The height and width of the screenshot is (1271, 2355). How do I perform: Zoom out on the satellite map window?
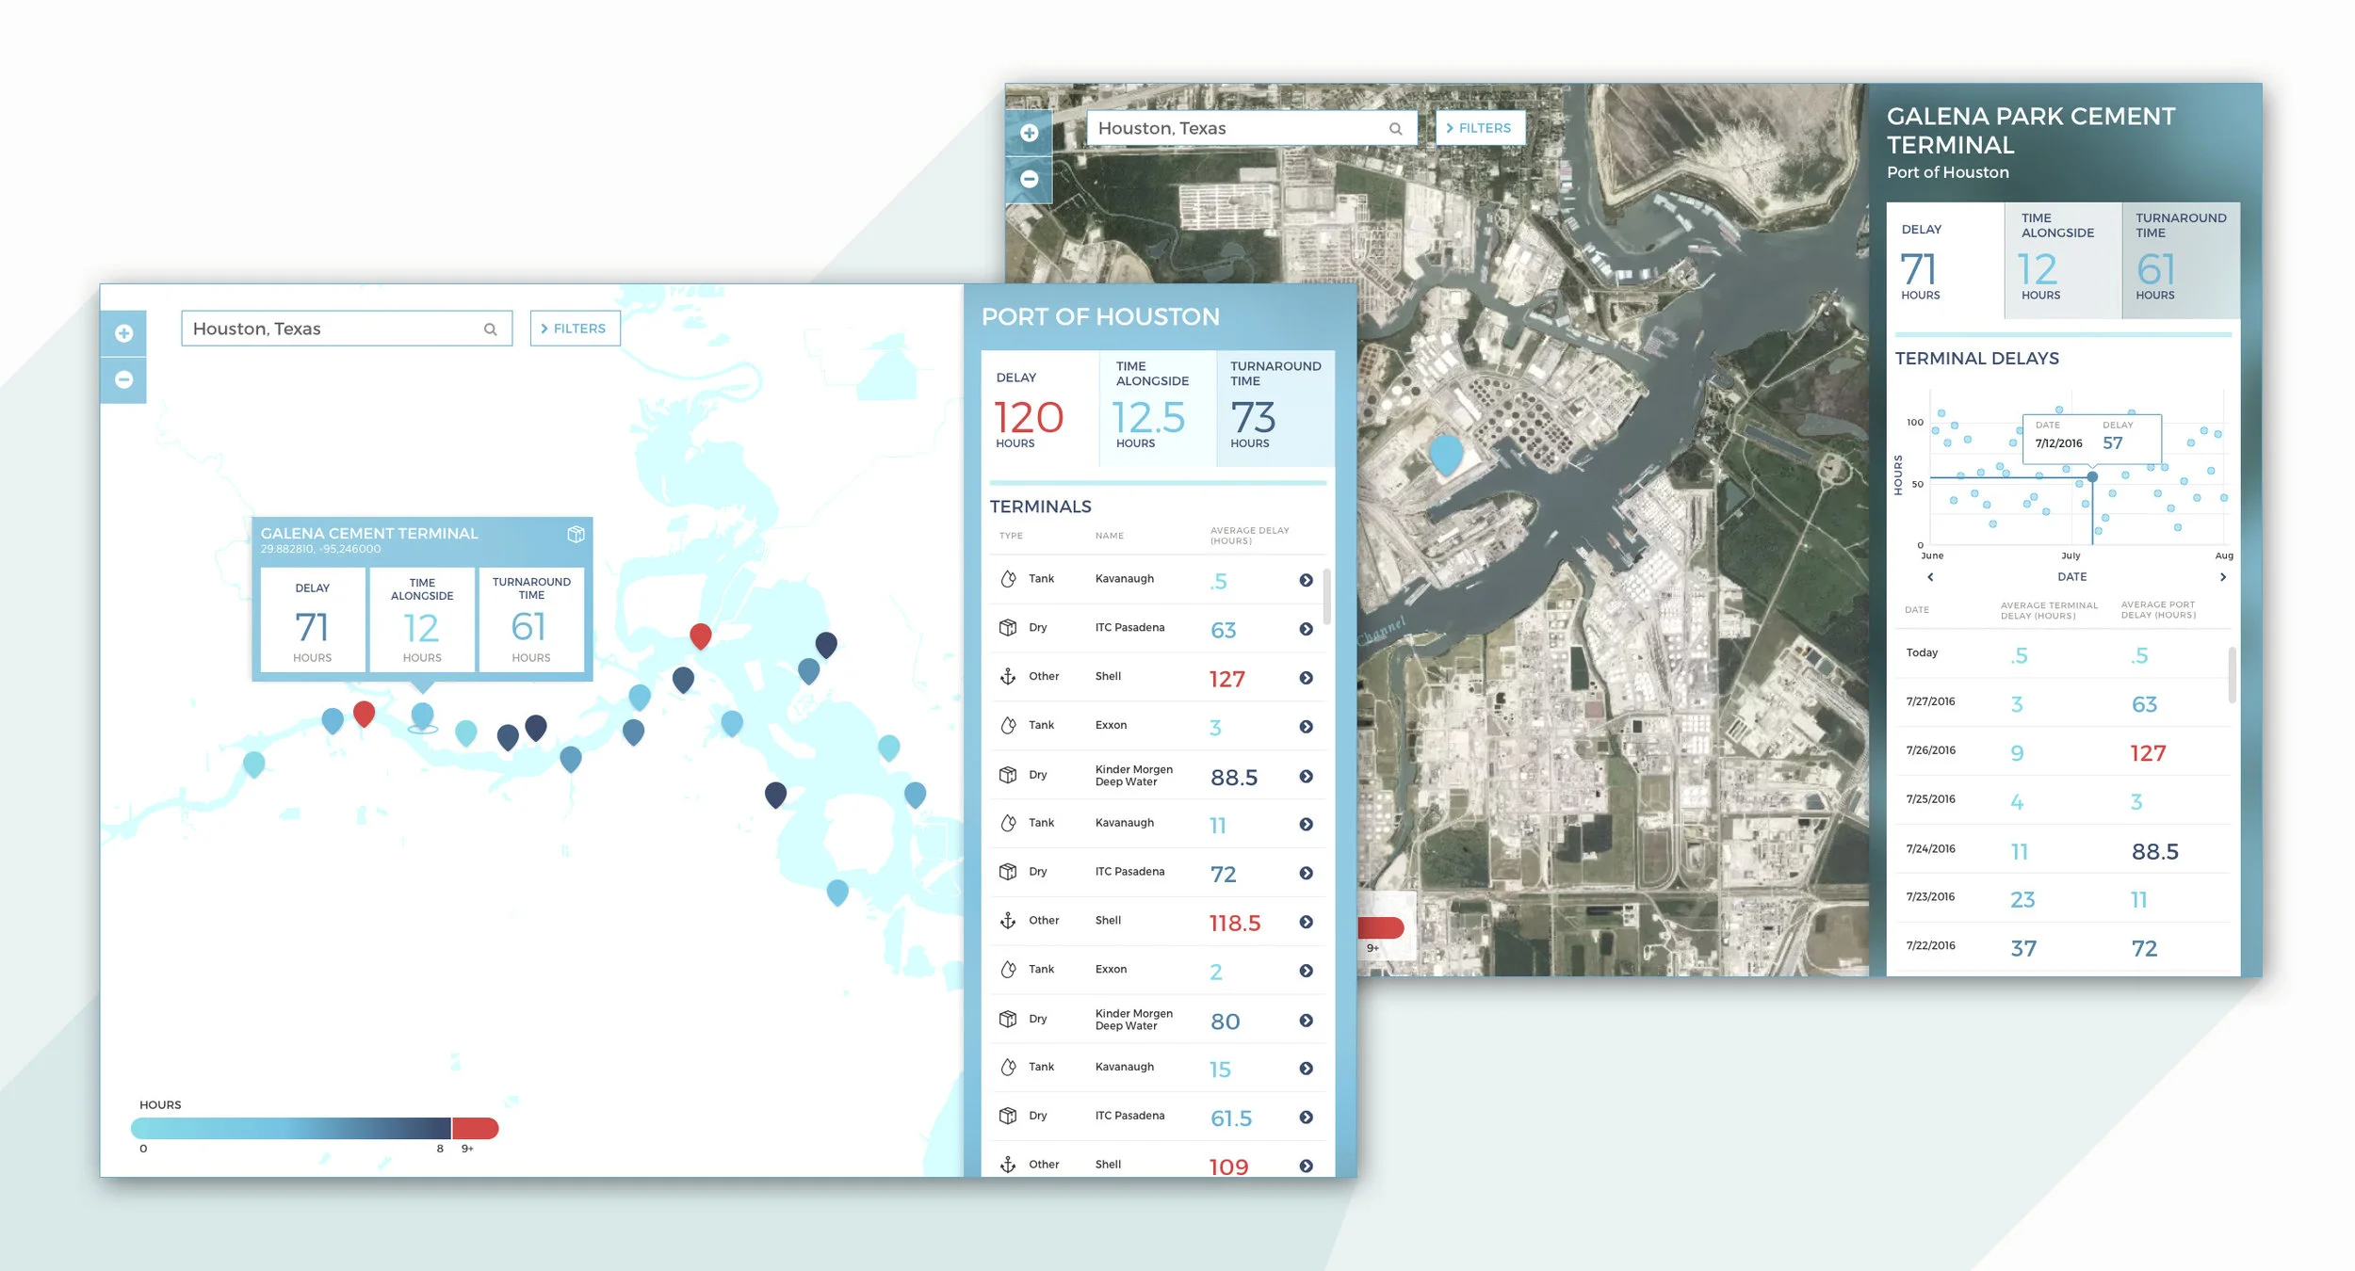point(1029,179)
